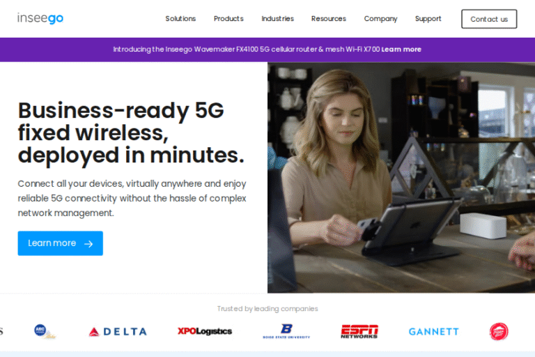Expand the Industries navigation item
Screen dimensions: 535x357
(277, 19)
